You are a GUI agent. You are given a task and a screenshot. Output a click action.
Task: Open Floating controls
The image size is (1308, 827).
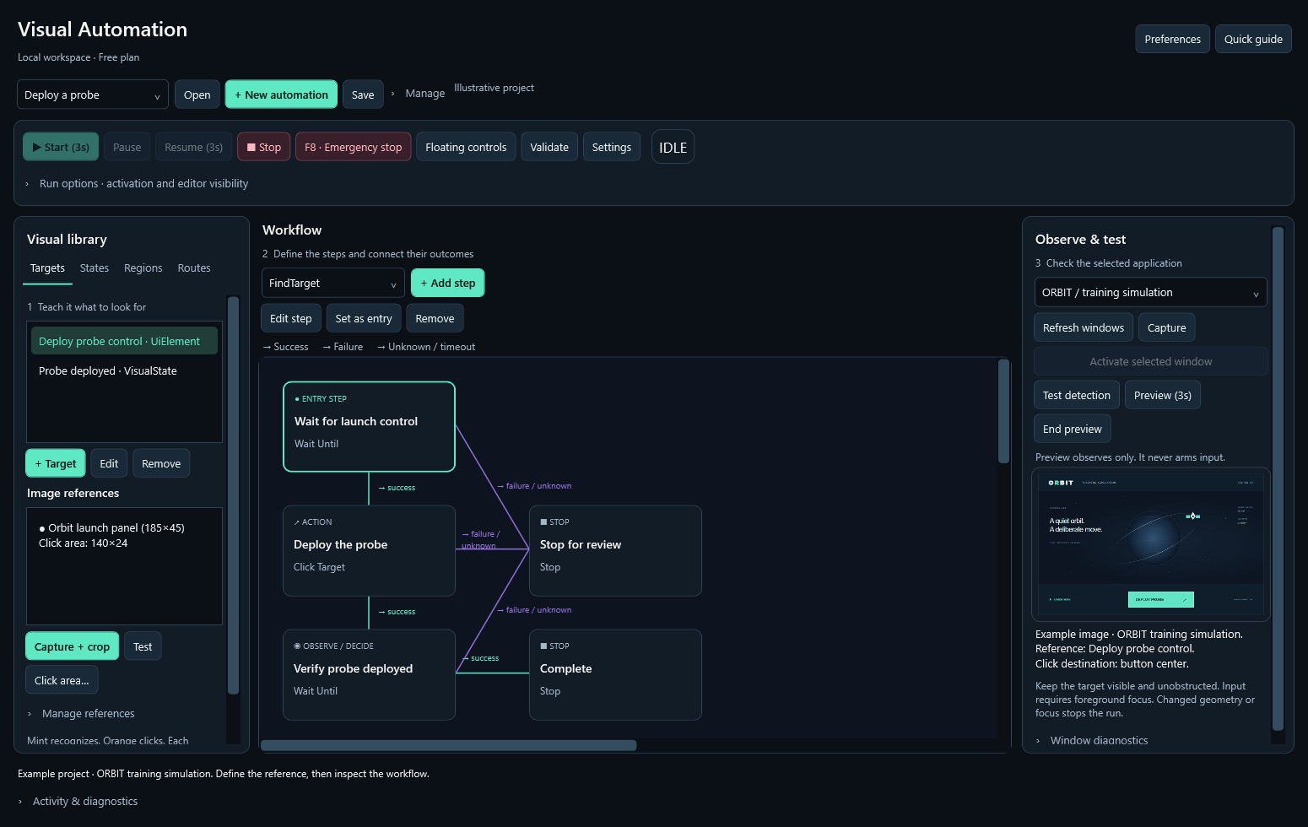coord(466,147)
